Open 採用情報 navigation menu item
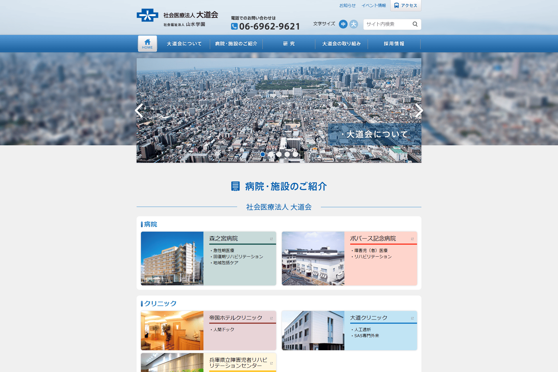 (x=394, y=44)
